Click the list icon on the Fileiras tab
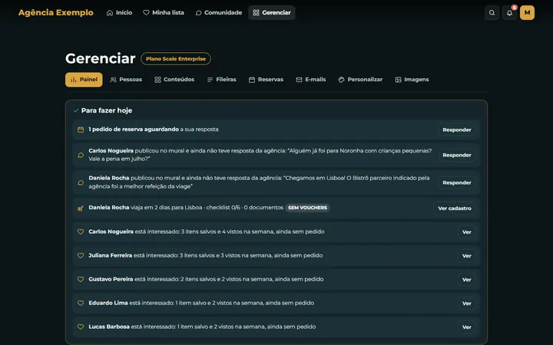Screen dimensions: 553x345 coord(210,80)
